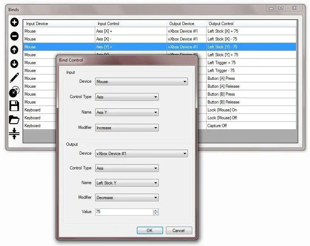Move bind up with up-arrow icon

pyautogui.click(x=14, y=50)
